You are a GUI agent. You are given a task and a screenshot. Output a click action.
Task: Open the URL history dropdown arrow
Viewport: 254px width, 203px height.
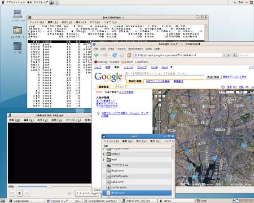click(x=224, y=55)
